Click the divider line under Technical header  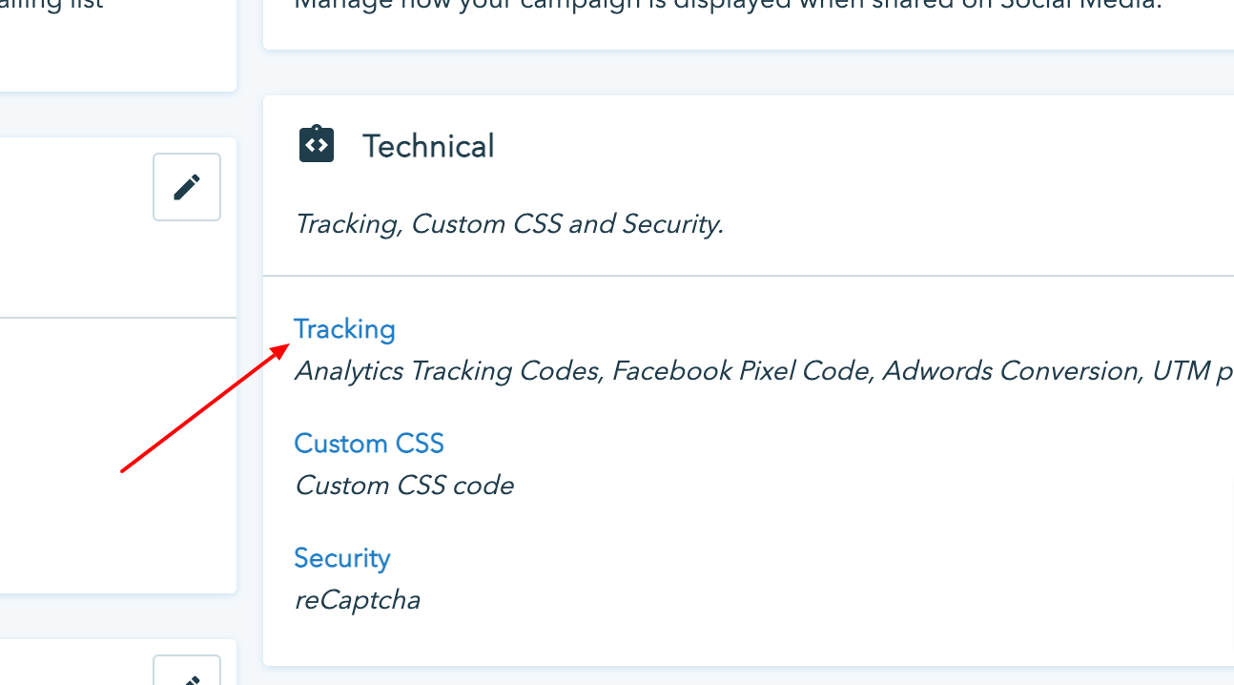(748, 276)
